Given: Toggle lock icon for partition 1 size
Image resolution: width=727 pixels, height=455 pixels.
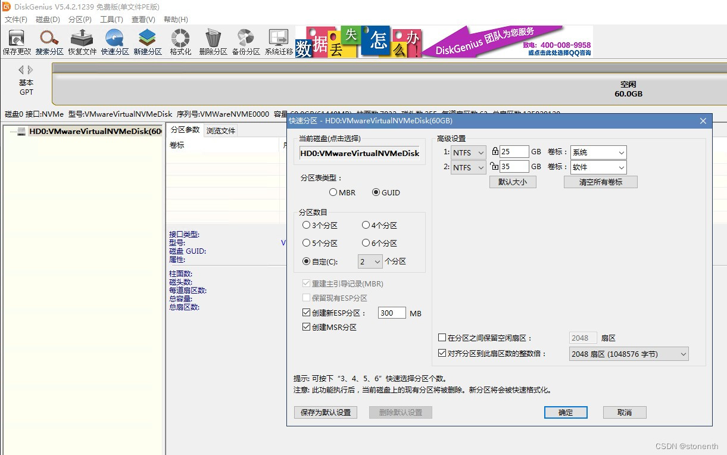Looking at the screenshot, I should [495, 152].
